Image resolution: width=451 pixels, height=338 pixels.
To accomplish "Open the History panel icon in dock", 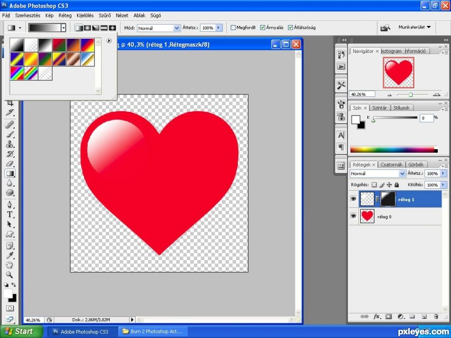I will 341,55.
